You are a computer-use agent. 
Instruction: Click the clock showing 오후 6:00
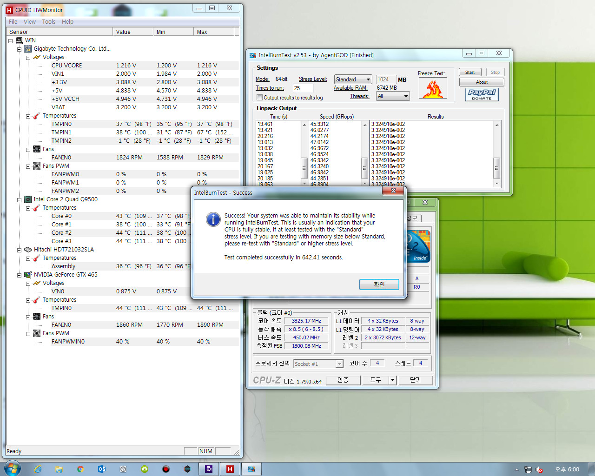pos(567,469)
